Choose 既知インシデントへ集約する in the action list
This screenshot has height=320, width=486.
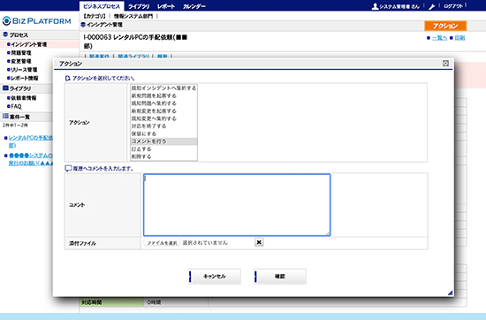point(163,88)
